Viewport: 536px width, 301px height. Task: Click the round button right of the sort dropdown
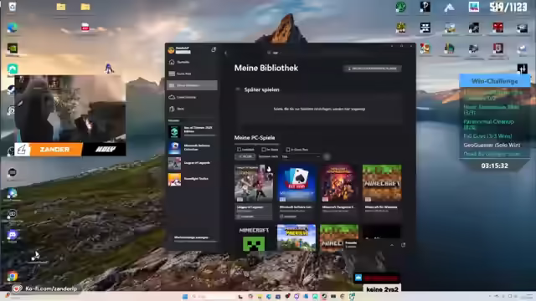(x=327, y=156)
